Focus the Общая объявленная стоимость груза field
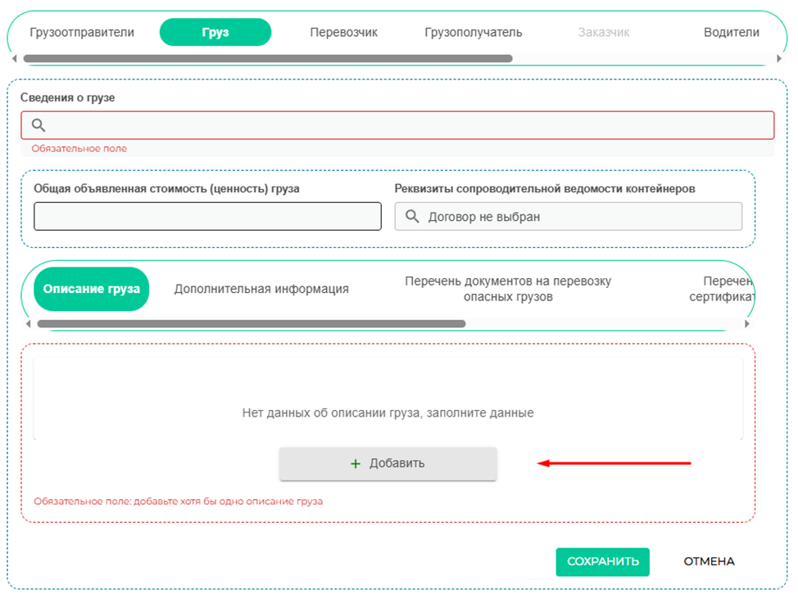This screenshot has height=599, width=798. click(207, 217)
